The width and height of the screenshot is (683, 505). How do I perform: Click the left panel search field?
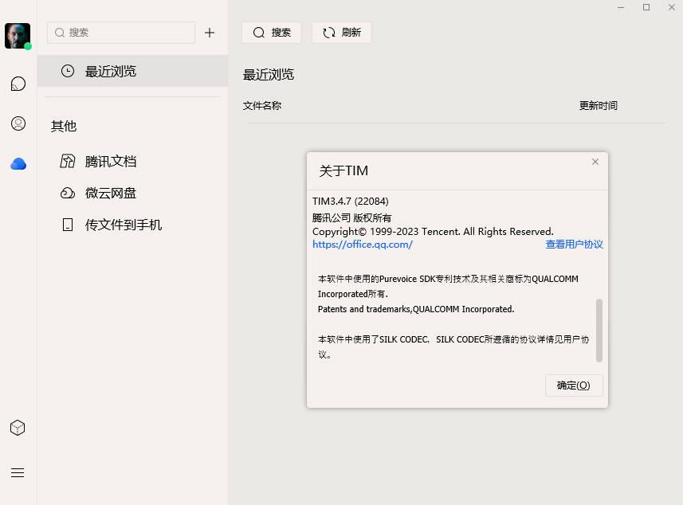121,33
